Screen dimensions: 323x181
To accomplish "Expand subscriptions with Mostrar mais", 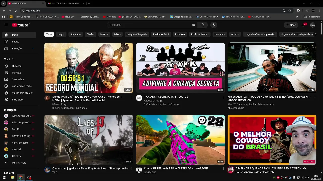I will [19, 163].
